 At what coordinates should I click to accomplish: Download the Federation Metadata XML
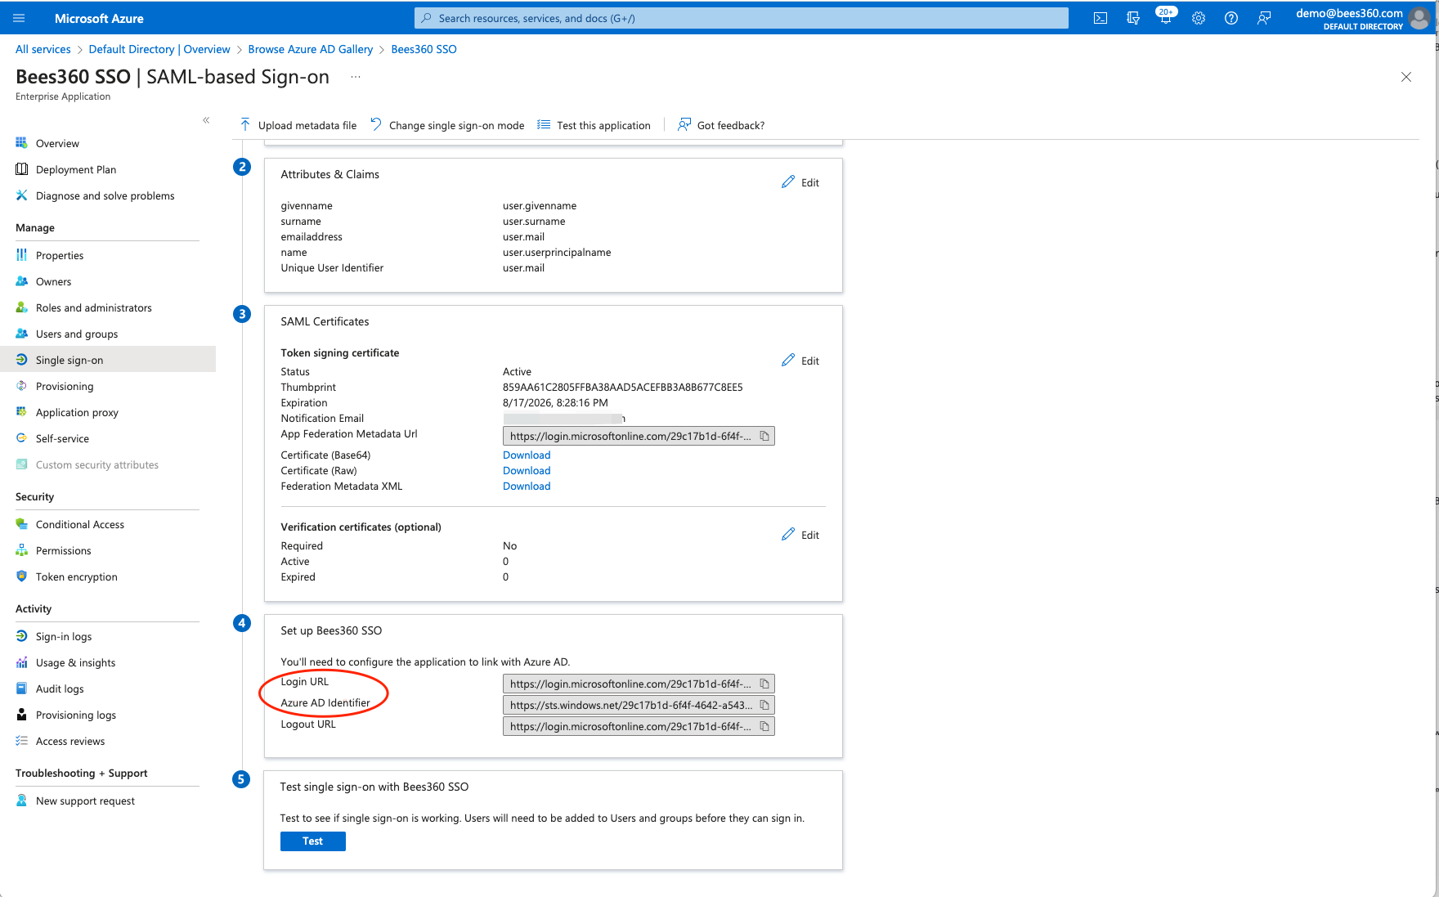(x=527, y=487)
